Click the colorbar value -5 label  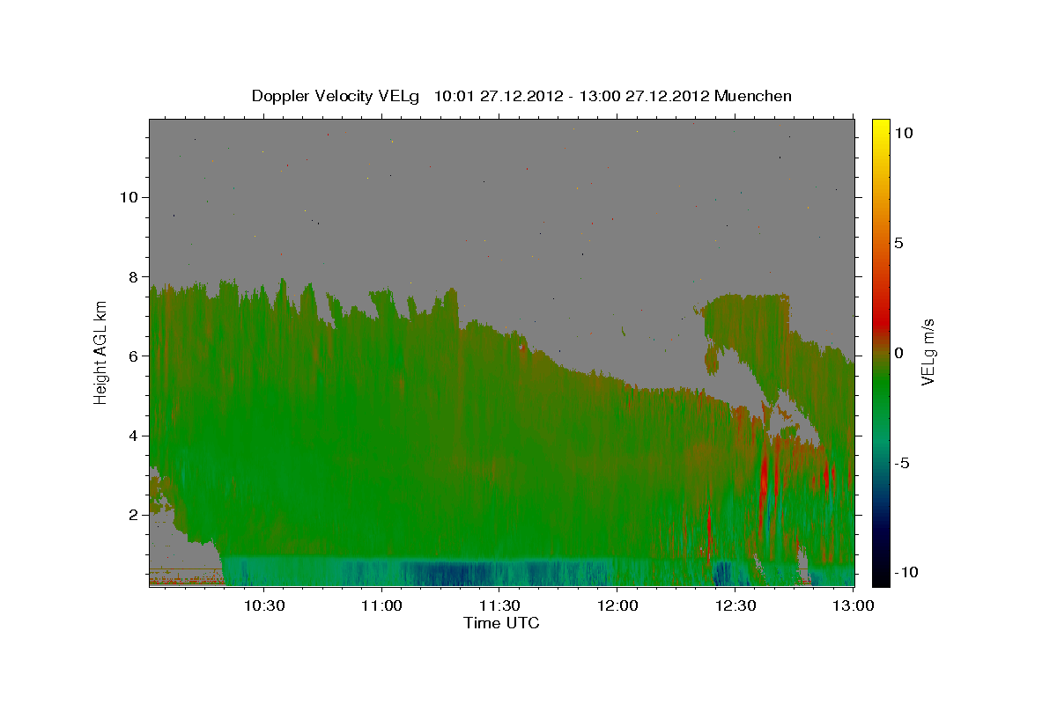902,463
